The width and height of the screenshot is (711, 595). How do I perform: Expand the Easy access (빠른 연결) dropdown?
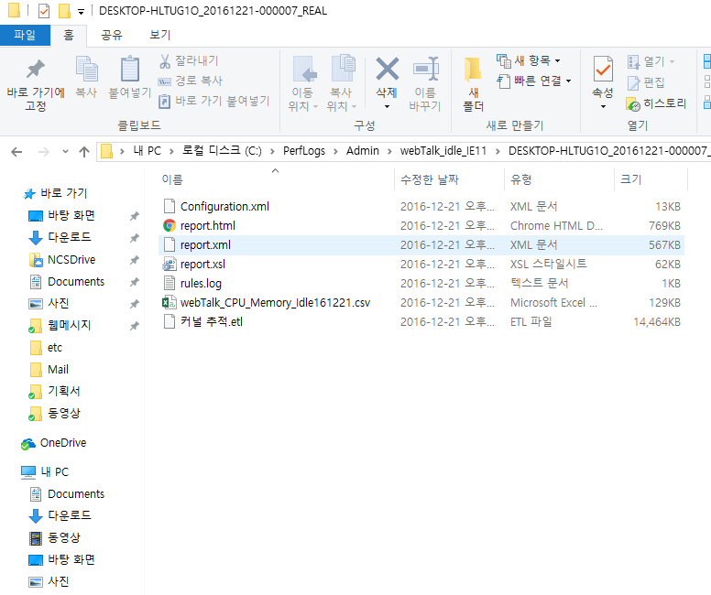click(569, 81)
